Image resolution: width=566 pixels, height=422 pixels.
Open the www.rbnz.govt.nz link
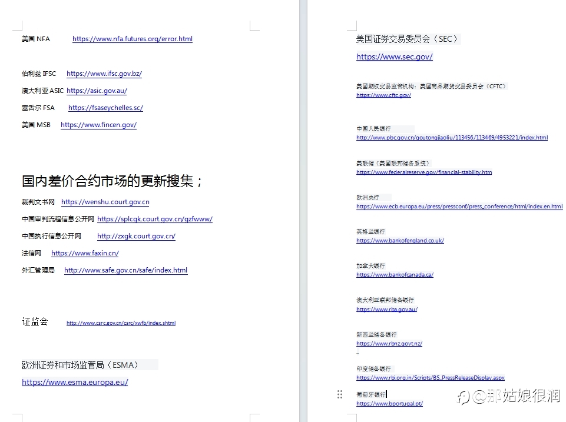coord(389,344)
